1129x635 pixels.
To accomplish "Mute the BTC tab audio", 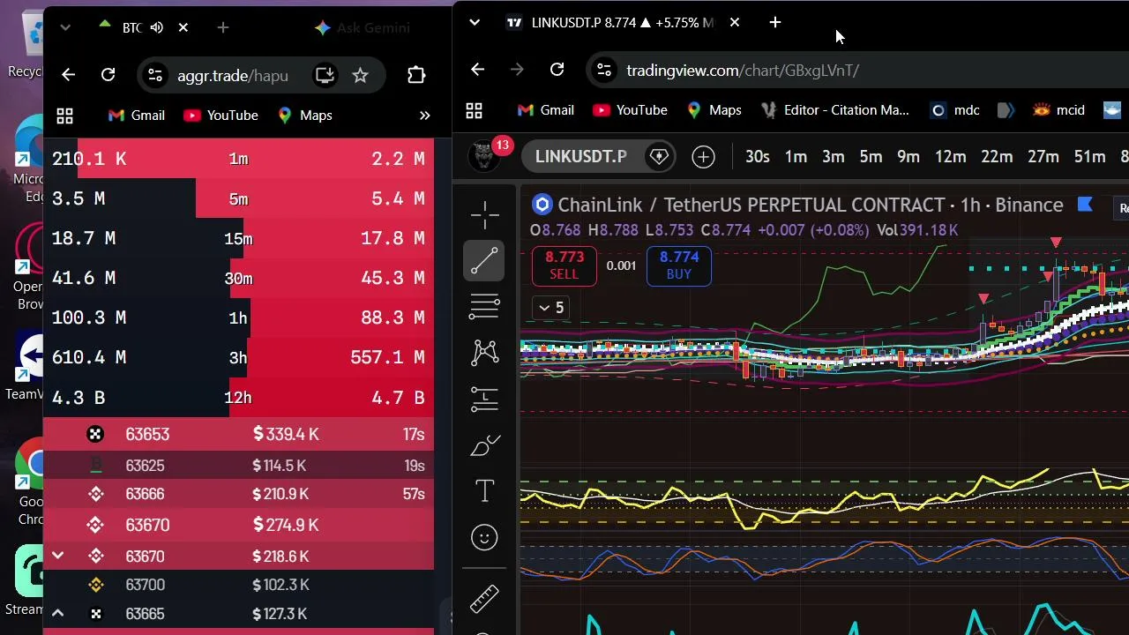I will 157,27.
